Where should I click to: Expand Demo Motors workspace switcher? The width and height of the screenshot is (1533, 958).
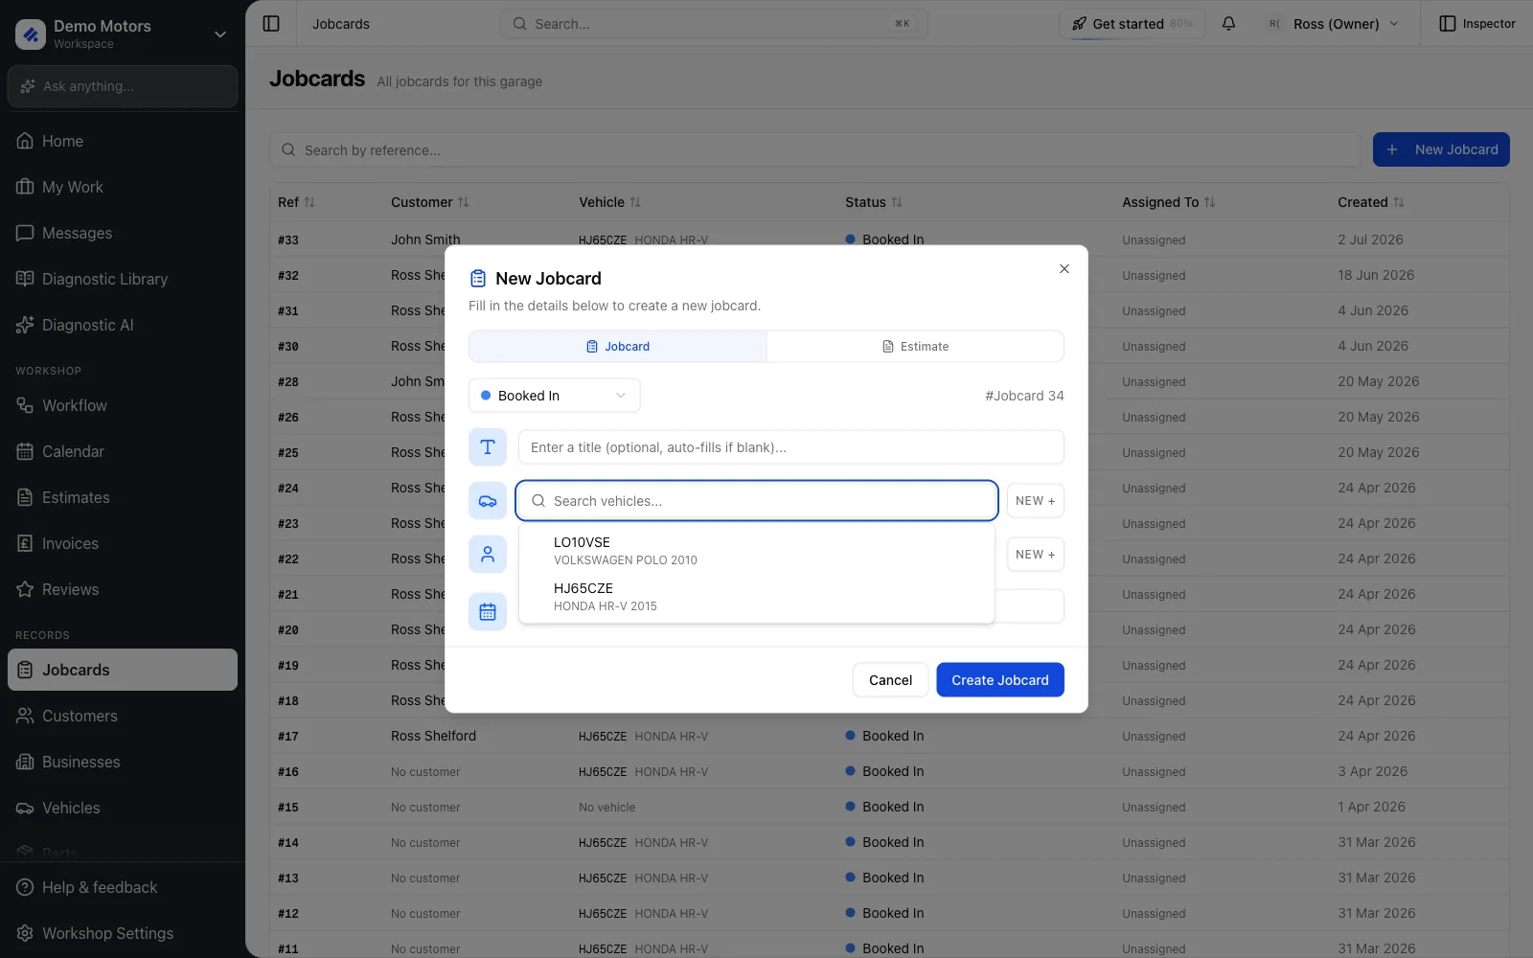click(x=123, y=34)
